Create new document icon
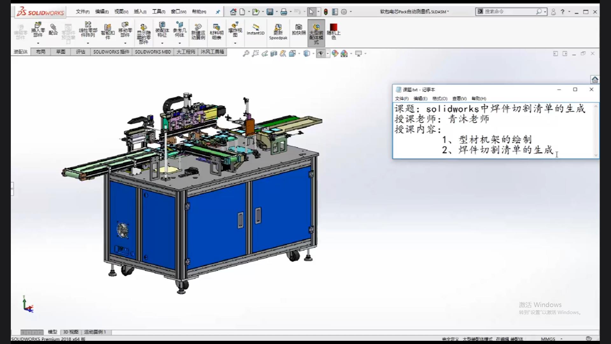 (x=242, y=12)
